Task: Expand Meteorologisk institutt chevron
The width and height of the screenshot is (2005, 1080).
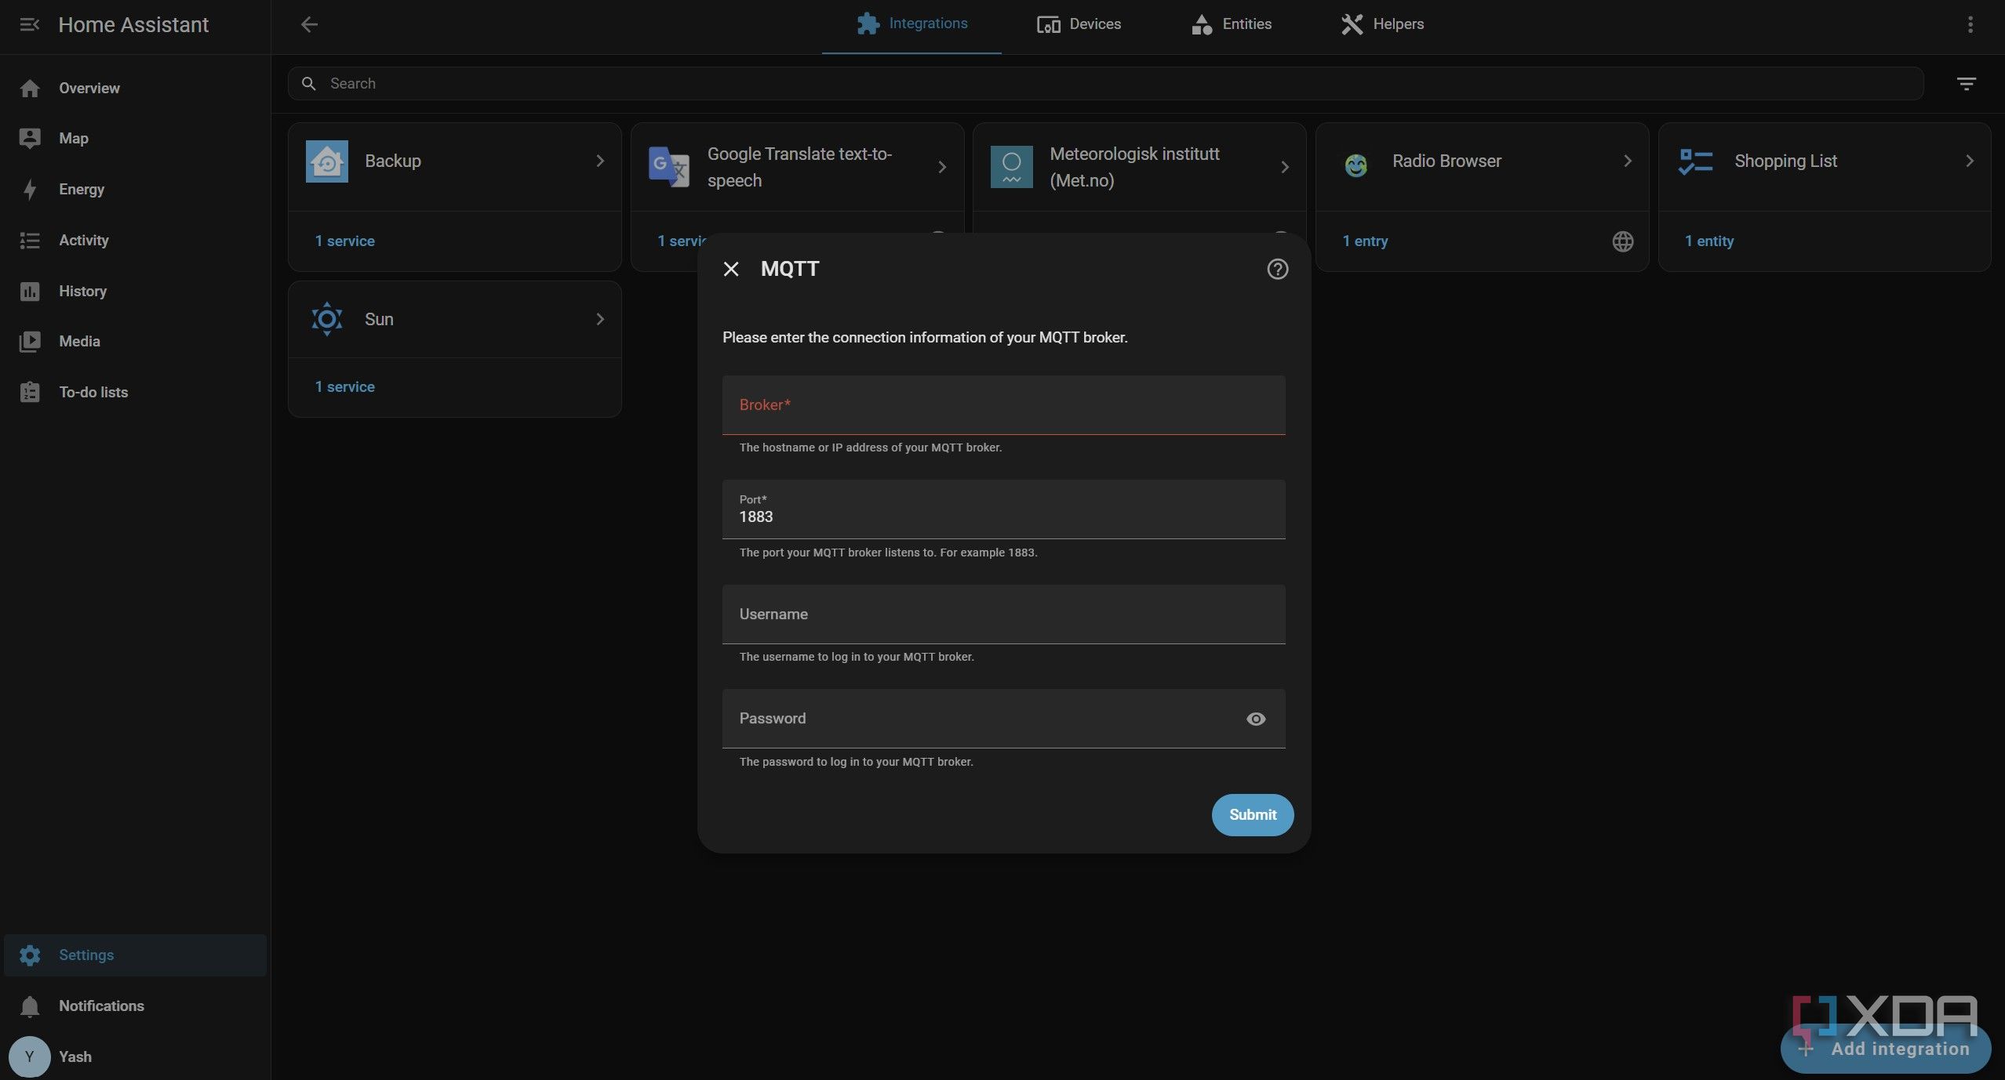Action: pos(1285,167)
